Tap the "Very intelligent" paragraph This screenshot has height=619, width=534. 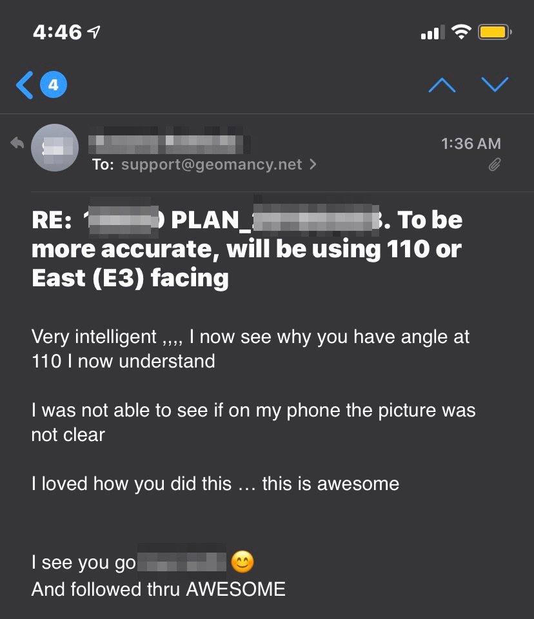[250, 348]
